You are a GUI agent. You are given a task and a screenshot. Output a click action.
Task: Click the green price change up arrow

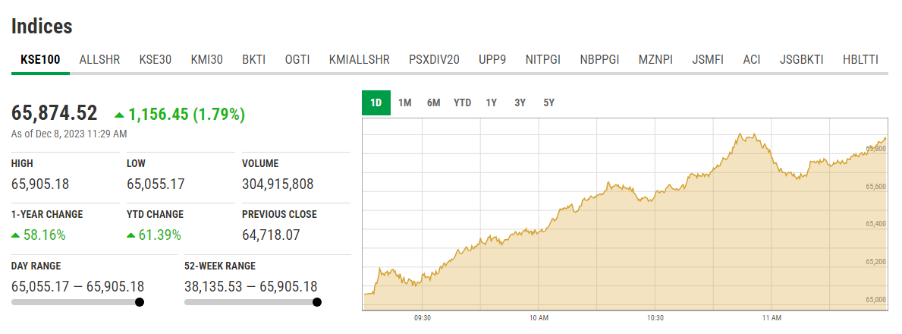119,115
